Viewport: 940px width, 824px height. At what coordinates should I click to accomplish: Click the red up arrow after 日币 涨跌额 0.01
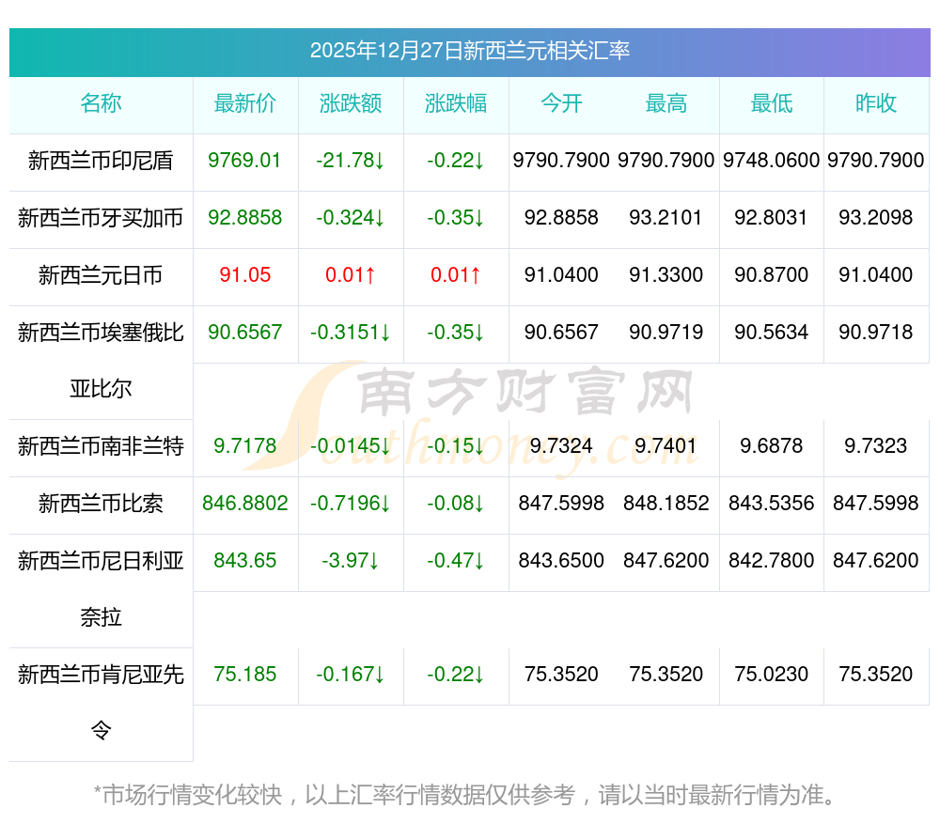tap(370, 275)
